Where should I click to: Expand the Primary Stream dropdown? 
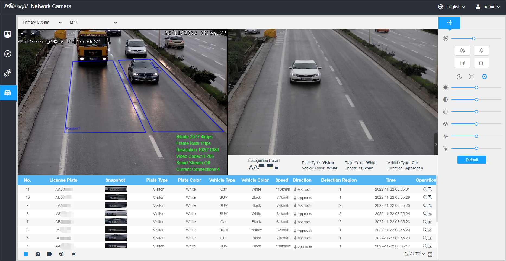42,22
